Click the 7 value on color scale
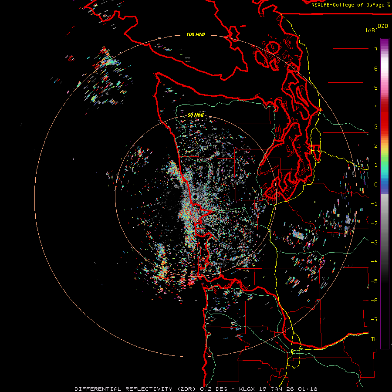 point(376,49)
